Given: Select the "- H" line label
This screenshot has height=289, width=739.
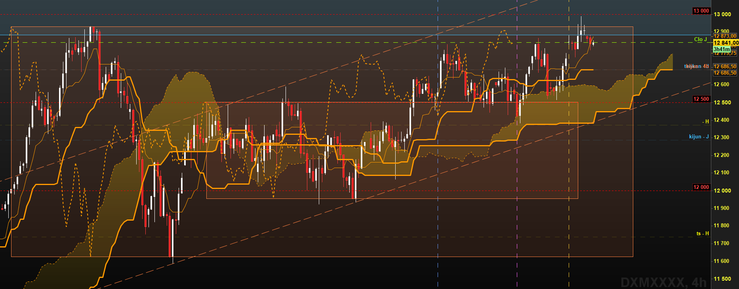Looking at the screenshot, I should [706, 121].
